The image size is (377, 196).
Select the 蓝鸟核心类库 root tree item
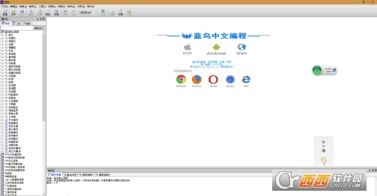point(12,31)
